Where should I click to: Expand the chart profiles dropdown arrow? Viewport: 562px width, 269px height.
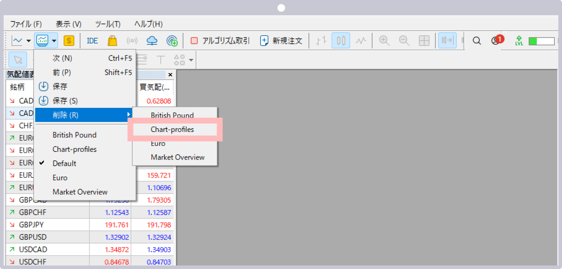[54, 41]
